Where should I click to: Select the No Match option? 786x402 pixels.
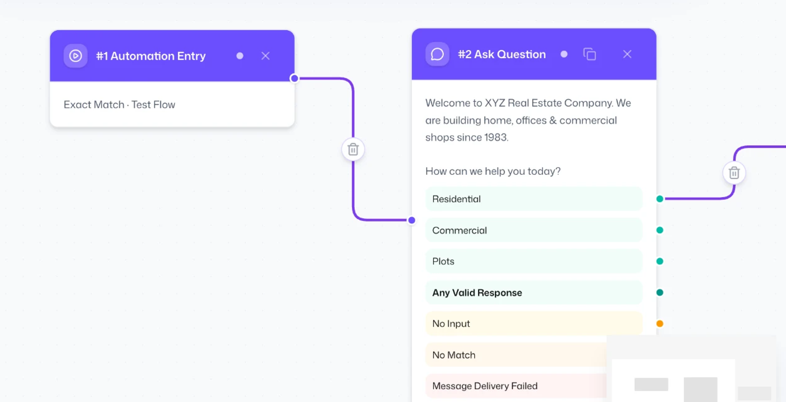tap(516, 355)
